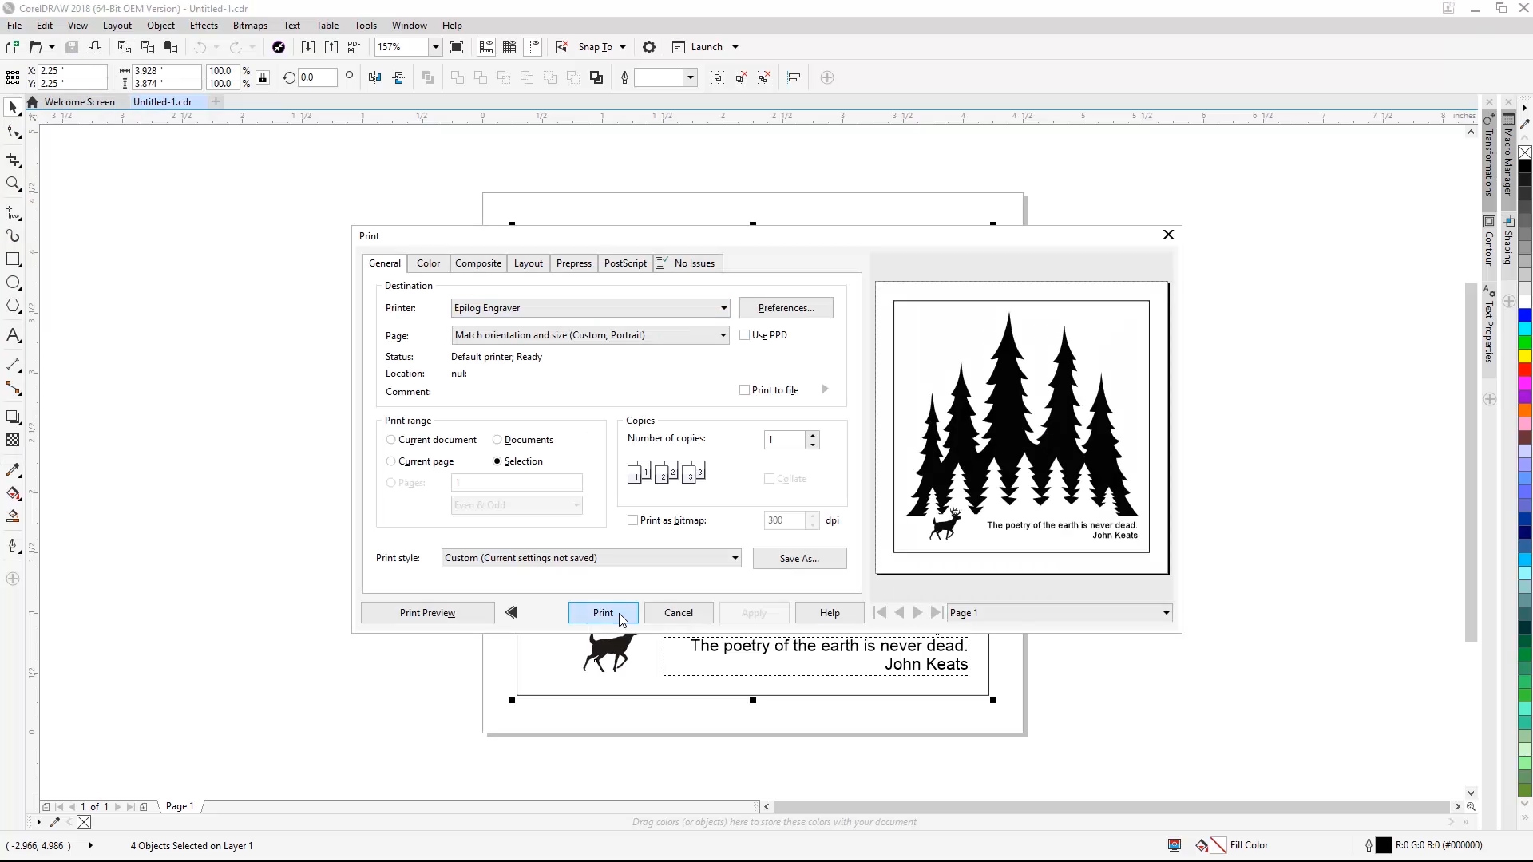Screen dimensions: 1533x862
Task: Open the Page 1 preview dropdown
Action: pyautogui.click(x=1166, y=613)
